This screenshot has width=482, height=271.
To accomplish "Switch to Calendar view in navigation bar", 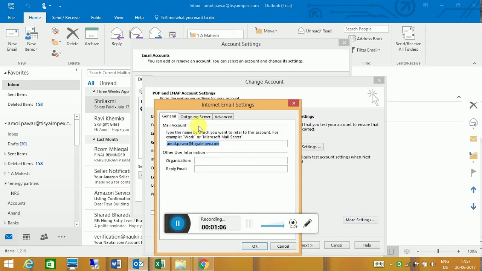I will click(26, 237).
